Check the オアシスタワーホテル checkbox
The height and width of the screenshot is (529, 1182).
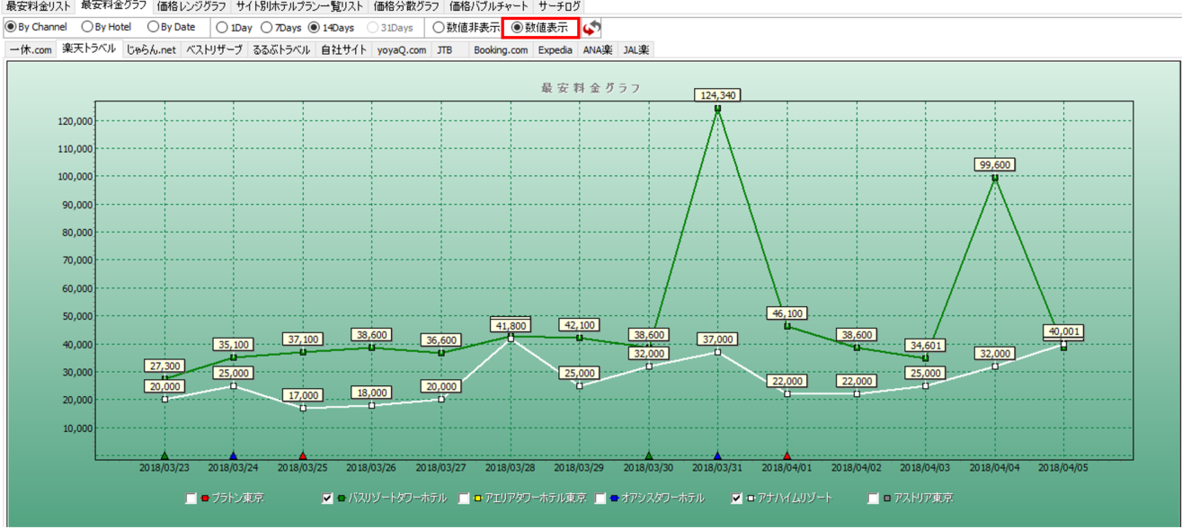[x=600, y=498]
